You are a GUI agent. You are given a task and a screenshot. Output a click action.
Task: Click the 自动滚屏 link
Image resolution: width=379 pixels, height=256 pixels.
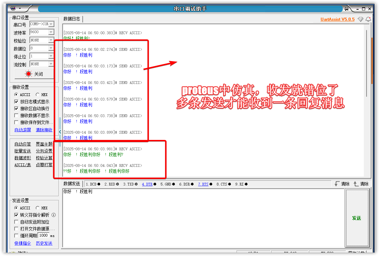[23, 130]
